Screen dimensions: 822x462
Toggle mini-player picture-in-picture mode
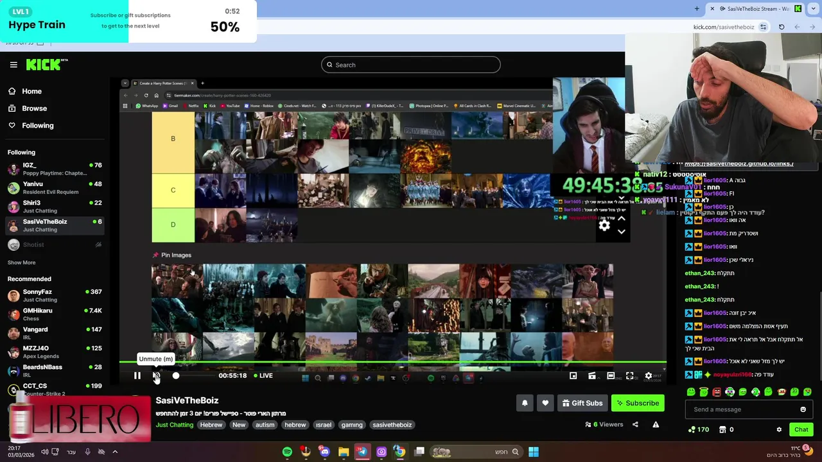[x=573, y=376]
